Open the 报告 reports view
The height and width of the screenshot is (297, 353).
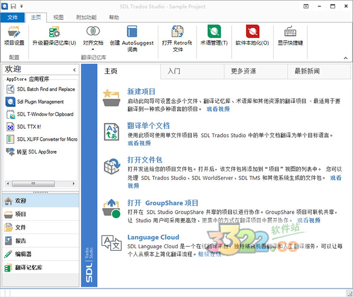[40, 240]
